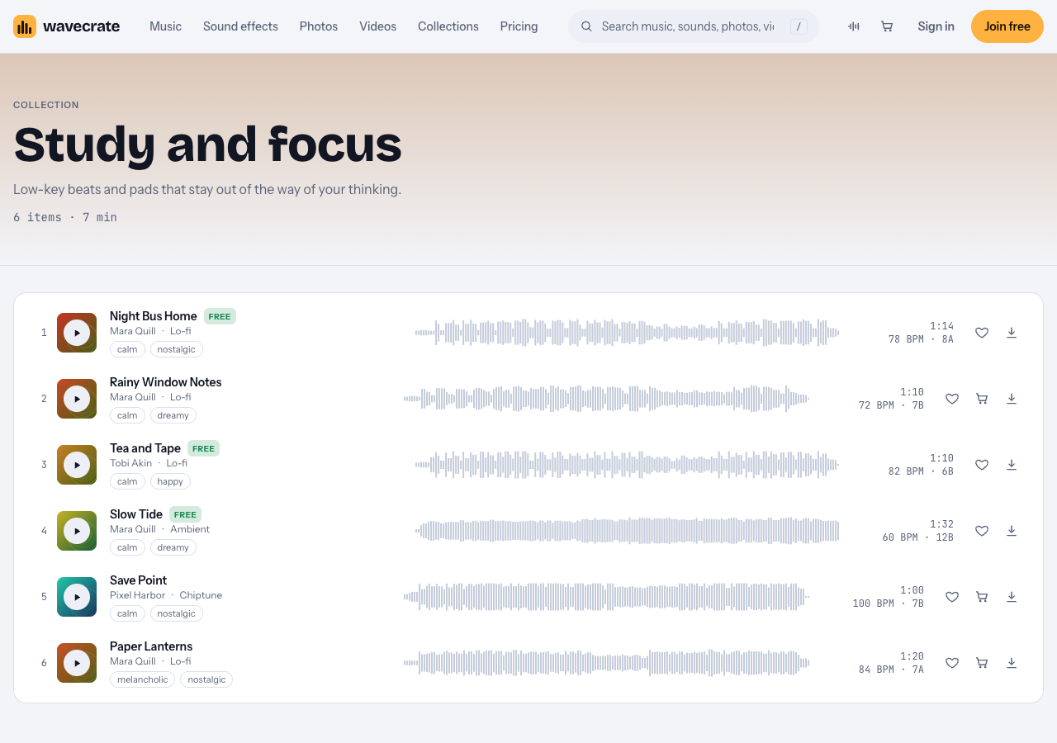Image resolution: width=1057 pixels, height=743 pixels.
Task: Click the wavecrate logo icon
Action: tap(25, 26)
